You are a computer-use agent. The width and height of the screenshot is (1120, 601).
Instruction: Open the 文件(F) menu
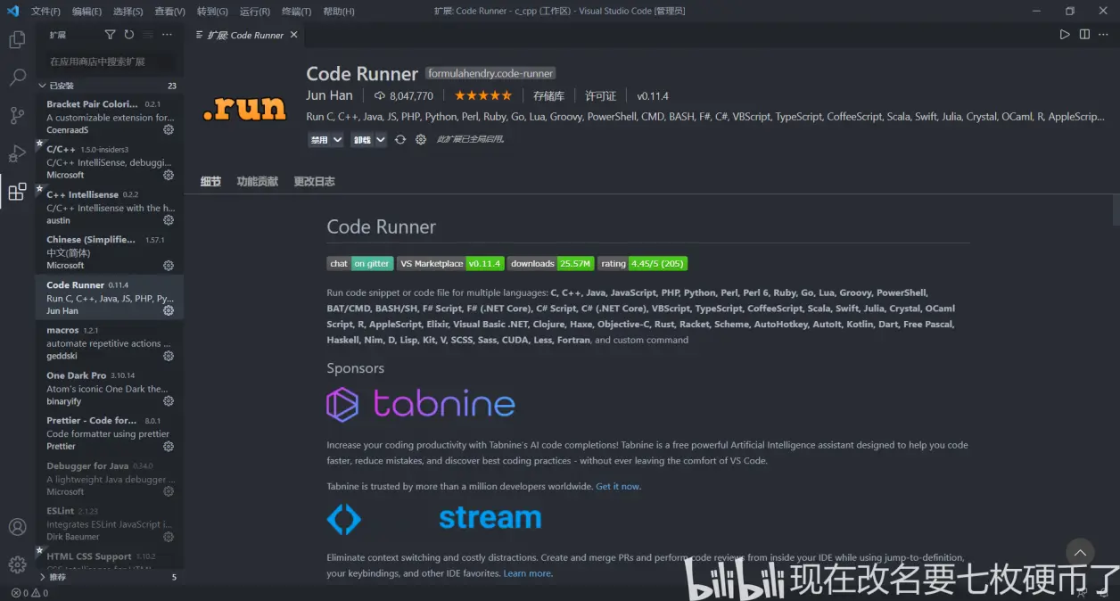coord(45,12)
